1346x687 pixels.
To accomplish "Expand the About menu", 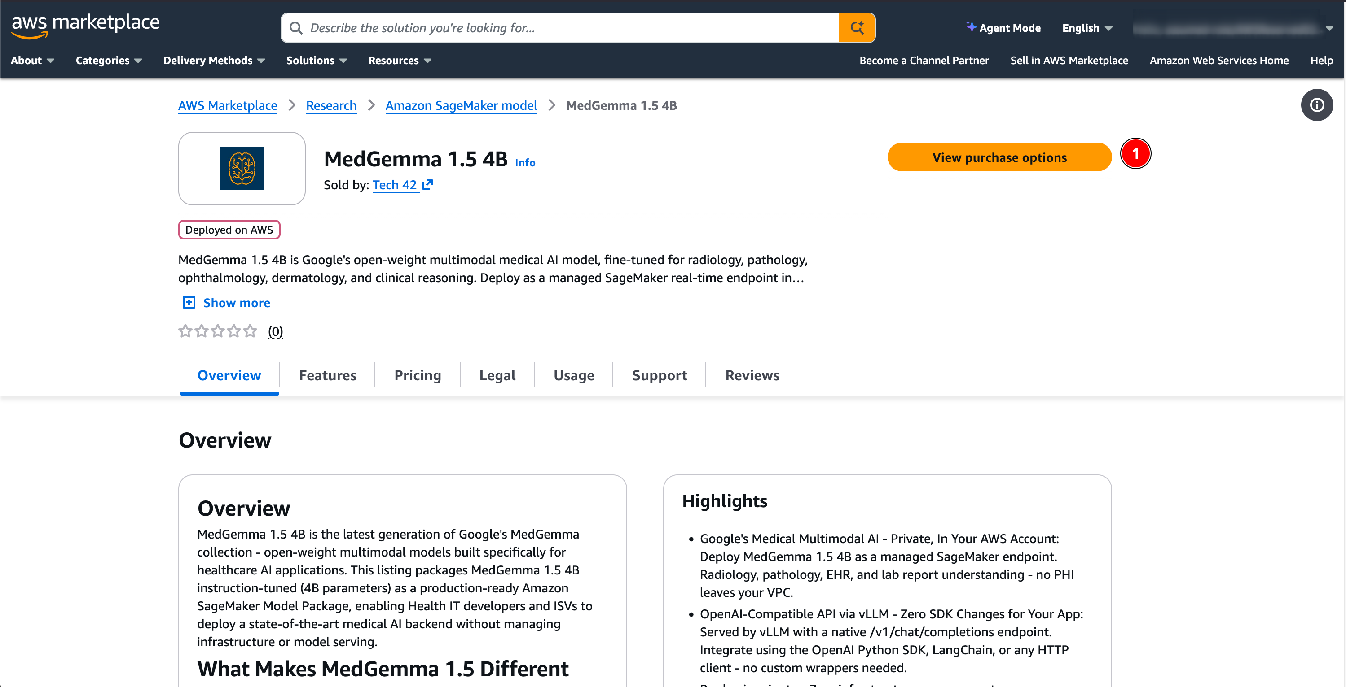I will coord(32,61).
